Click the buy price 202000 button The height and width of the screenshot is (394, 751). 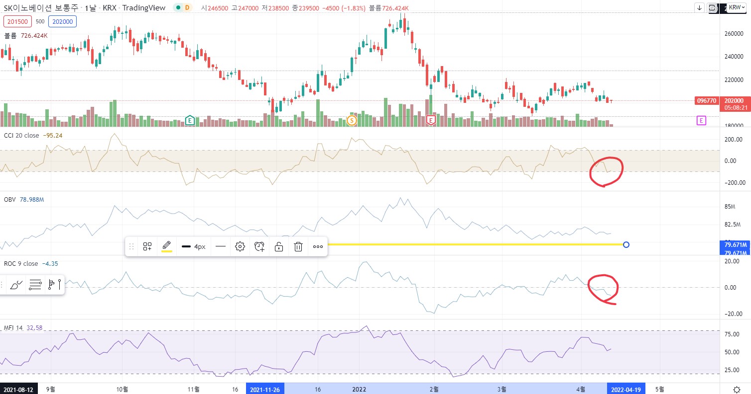62,21
